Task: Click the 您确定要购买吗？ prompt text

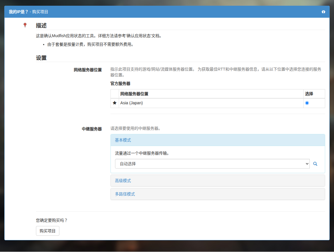Action: [x=52, y=220]
